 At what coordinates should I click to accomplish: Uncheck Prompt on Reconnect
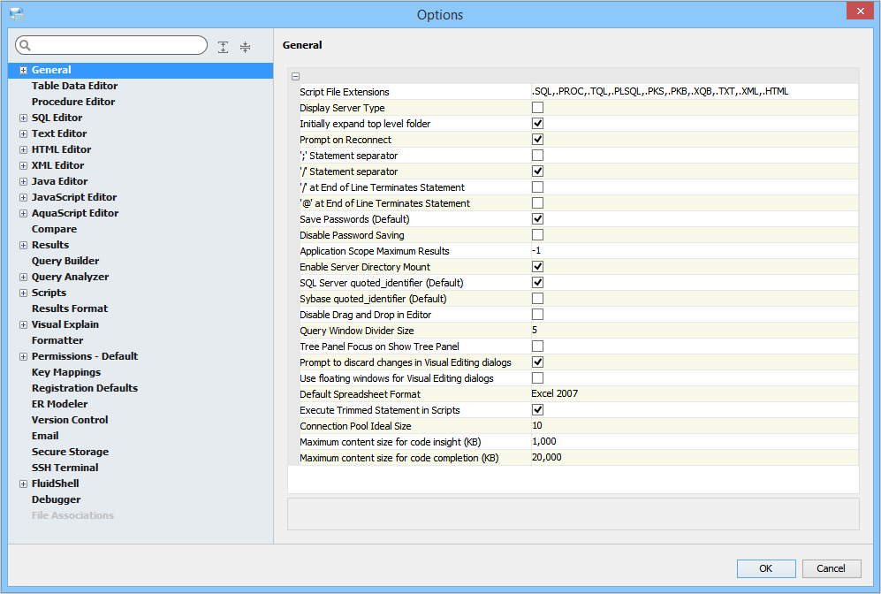(537, 140)
